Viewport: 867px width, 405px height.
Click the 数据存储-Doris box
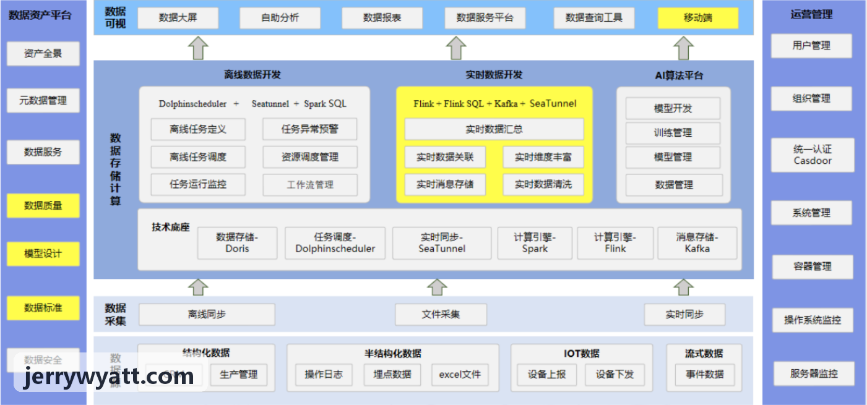pyautogui.click(x=237, y=243)
